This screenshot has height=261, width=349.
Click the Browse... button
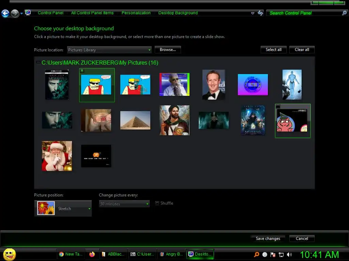[168, 50]
